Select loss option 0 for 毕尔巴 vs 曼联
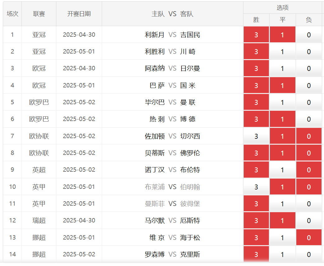The width and height of the screenshot is (324, 266). tap(309, 102)
